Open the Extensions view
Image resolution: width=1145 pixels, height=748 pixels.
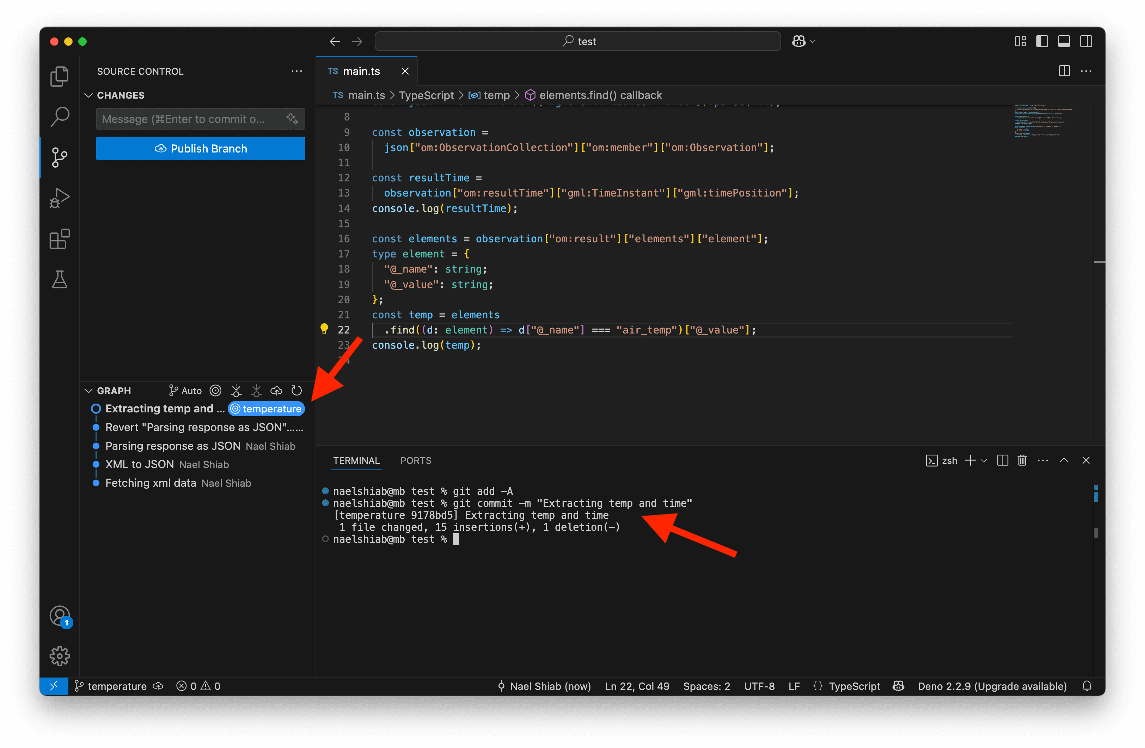[x=59, y=238]
